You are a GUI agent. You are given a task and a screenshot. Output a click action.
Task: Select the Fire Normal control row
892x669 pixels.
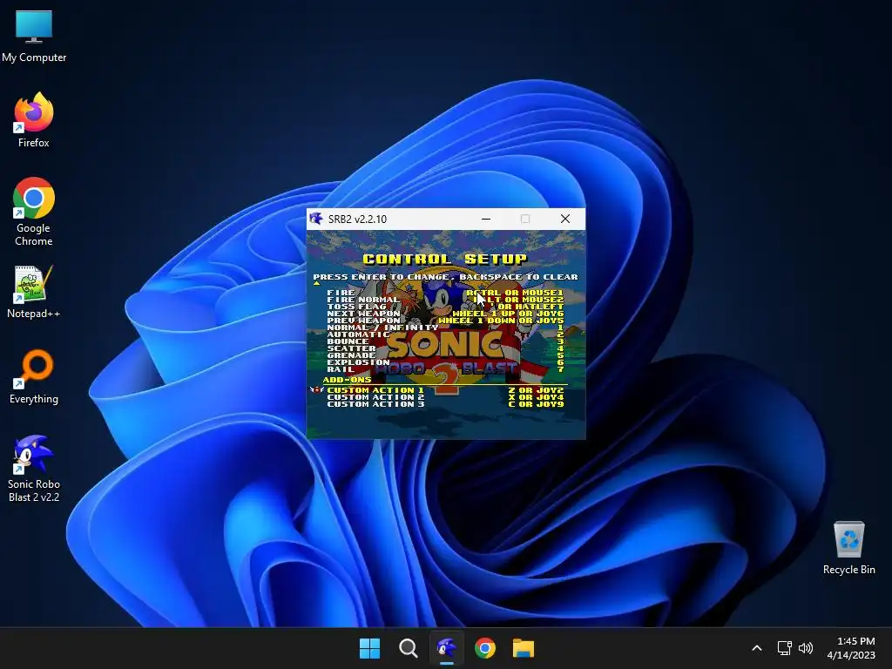[x=445, y=300]
